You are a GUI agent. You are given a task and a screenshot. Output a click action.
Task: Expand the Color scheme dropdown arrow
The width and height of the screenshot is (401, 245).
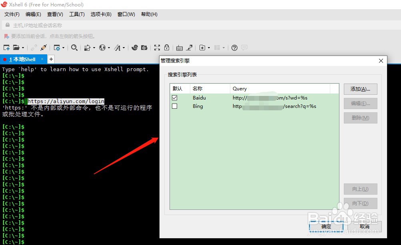94,48
